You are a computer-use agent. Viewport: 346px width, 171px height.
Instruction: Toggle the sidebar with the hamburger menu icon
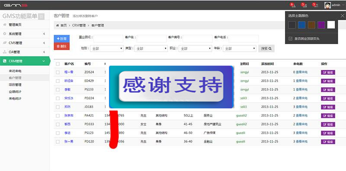click(41, 16)
